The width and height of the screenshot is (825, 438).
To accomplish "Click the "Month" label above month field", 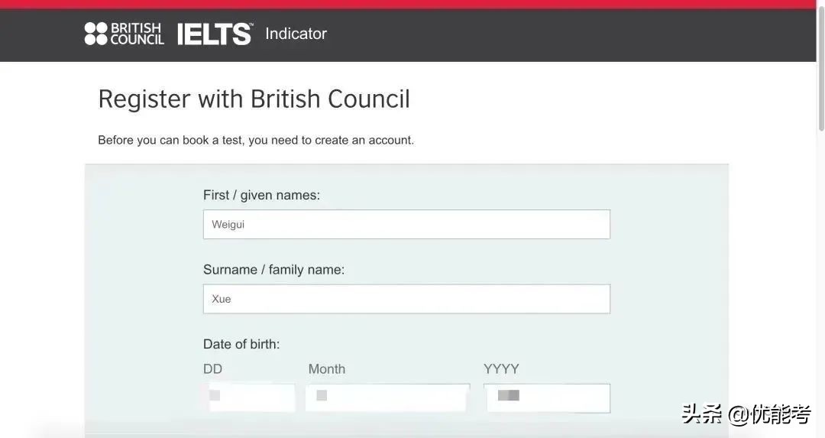I will tap(326, 369).
